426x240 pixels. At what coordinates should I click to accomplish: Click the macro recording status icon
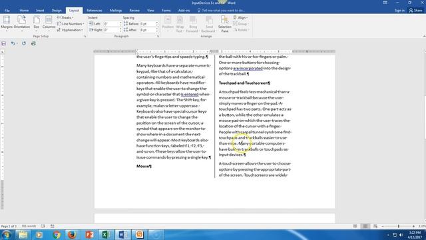coord(53,227)
